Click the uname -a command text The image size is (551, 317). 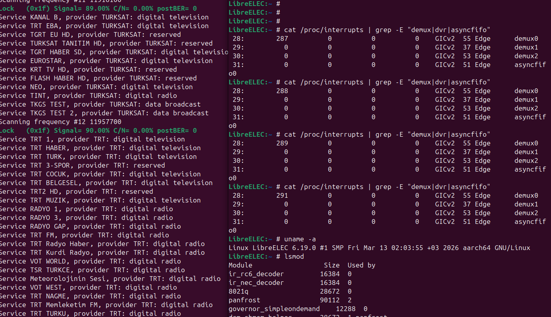tap(300, 239)
